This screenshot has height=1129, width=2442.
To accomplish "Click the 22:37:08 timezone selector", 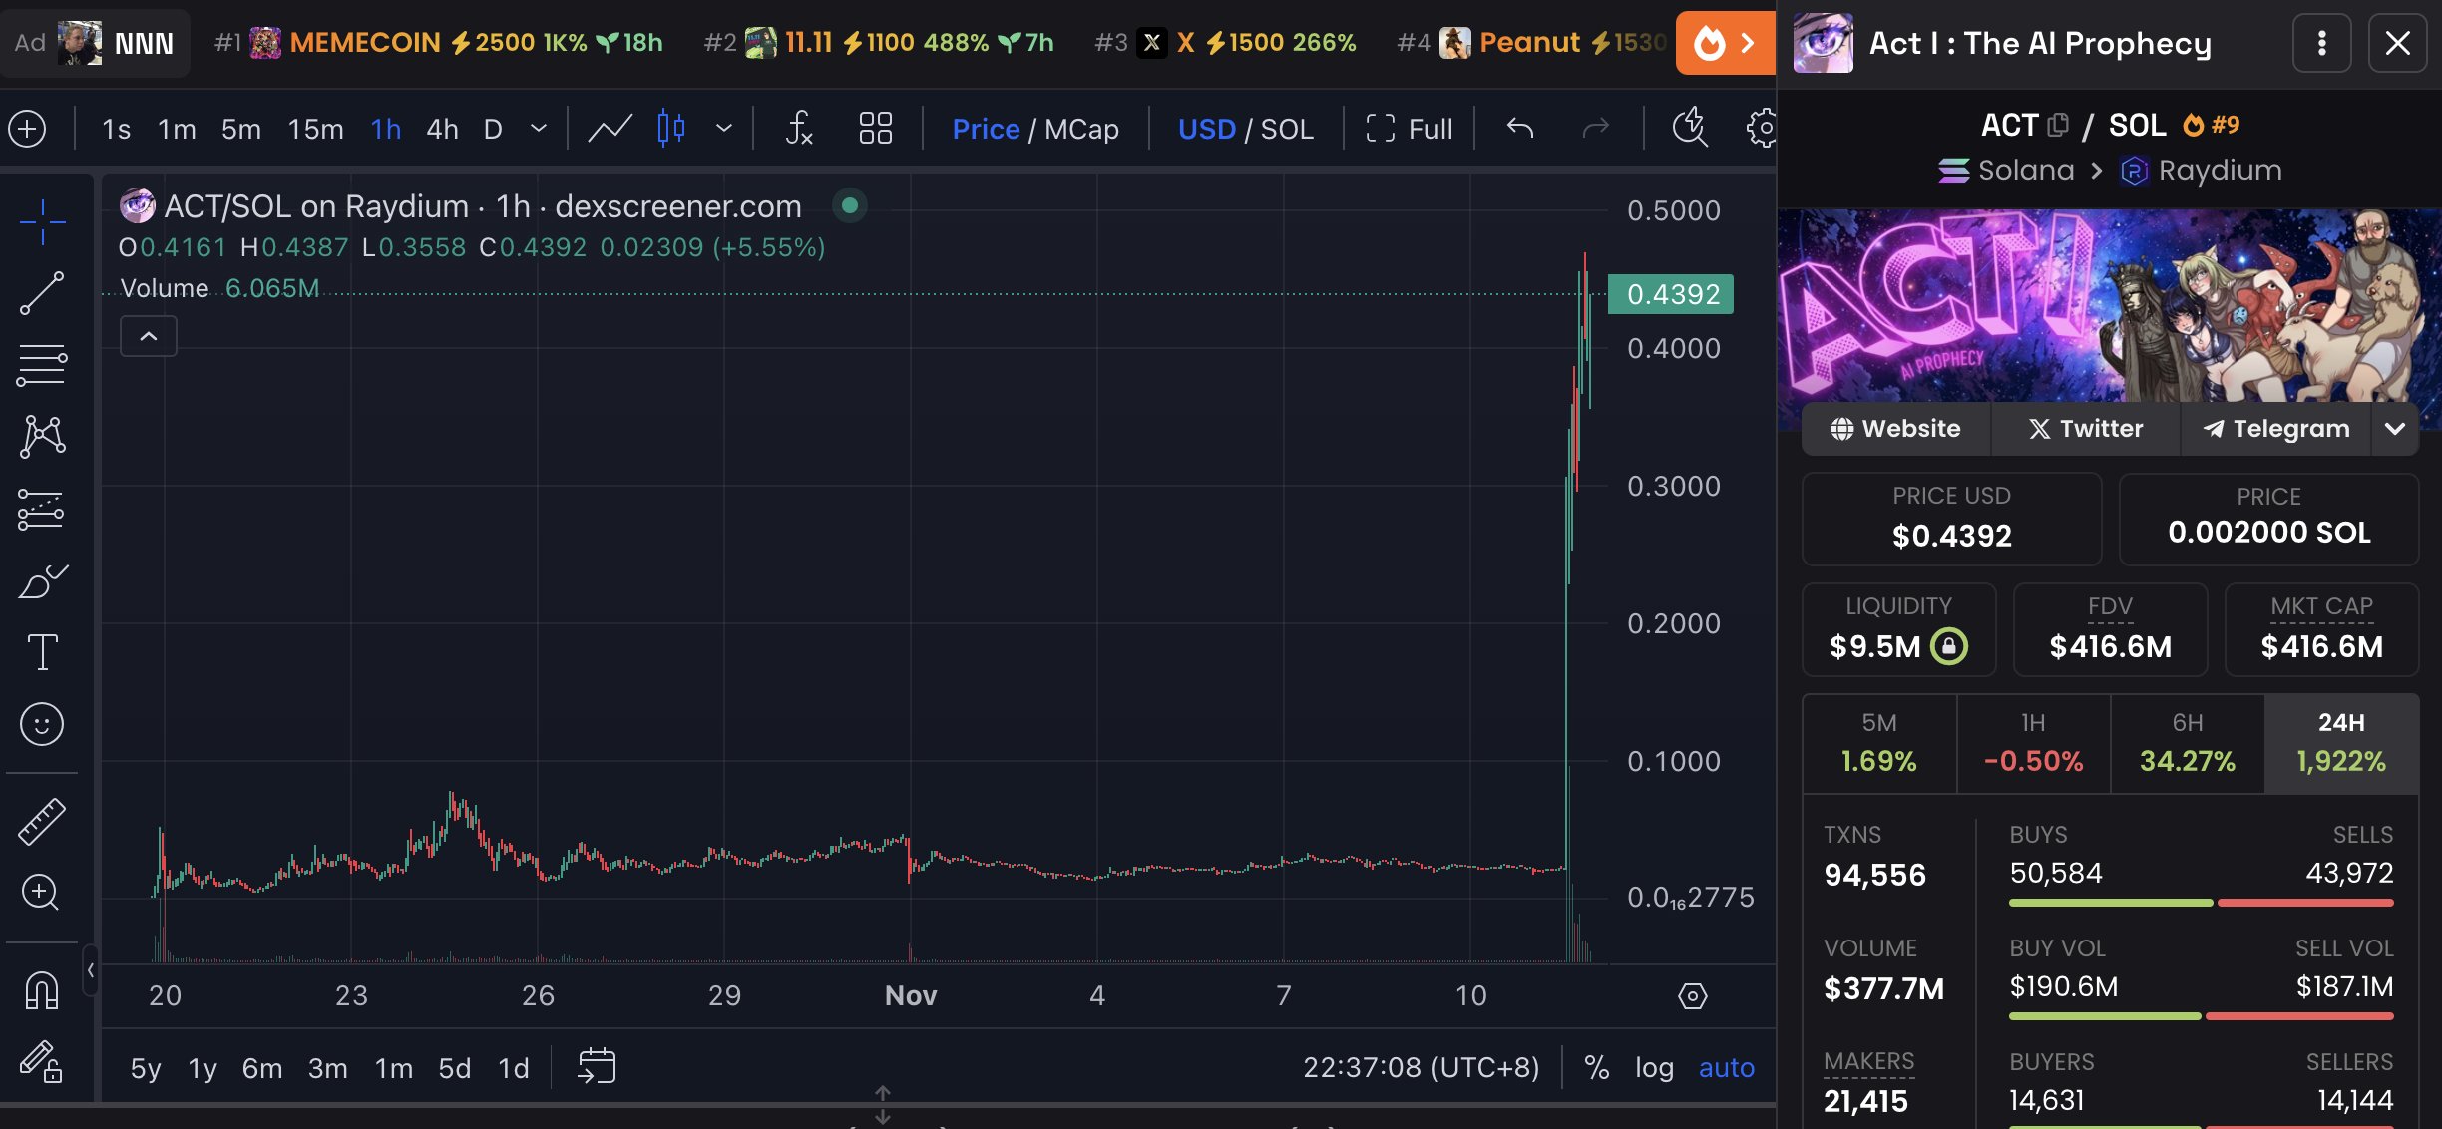I will click(1421, 1066).
